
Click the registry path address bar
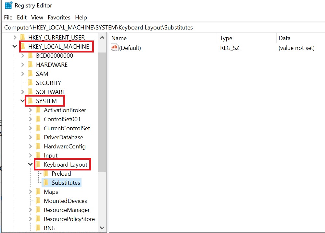(x=164, y=28)
